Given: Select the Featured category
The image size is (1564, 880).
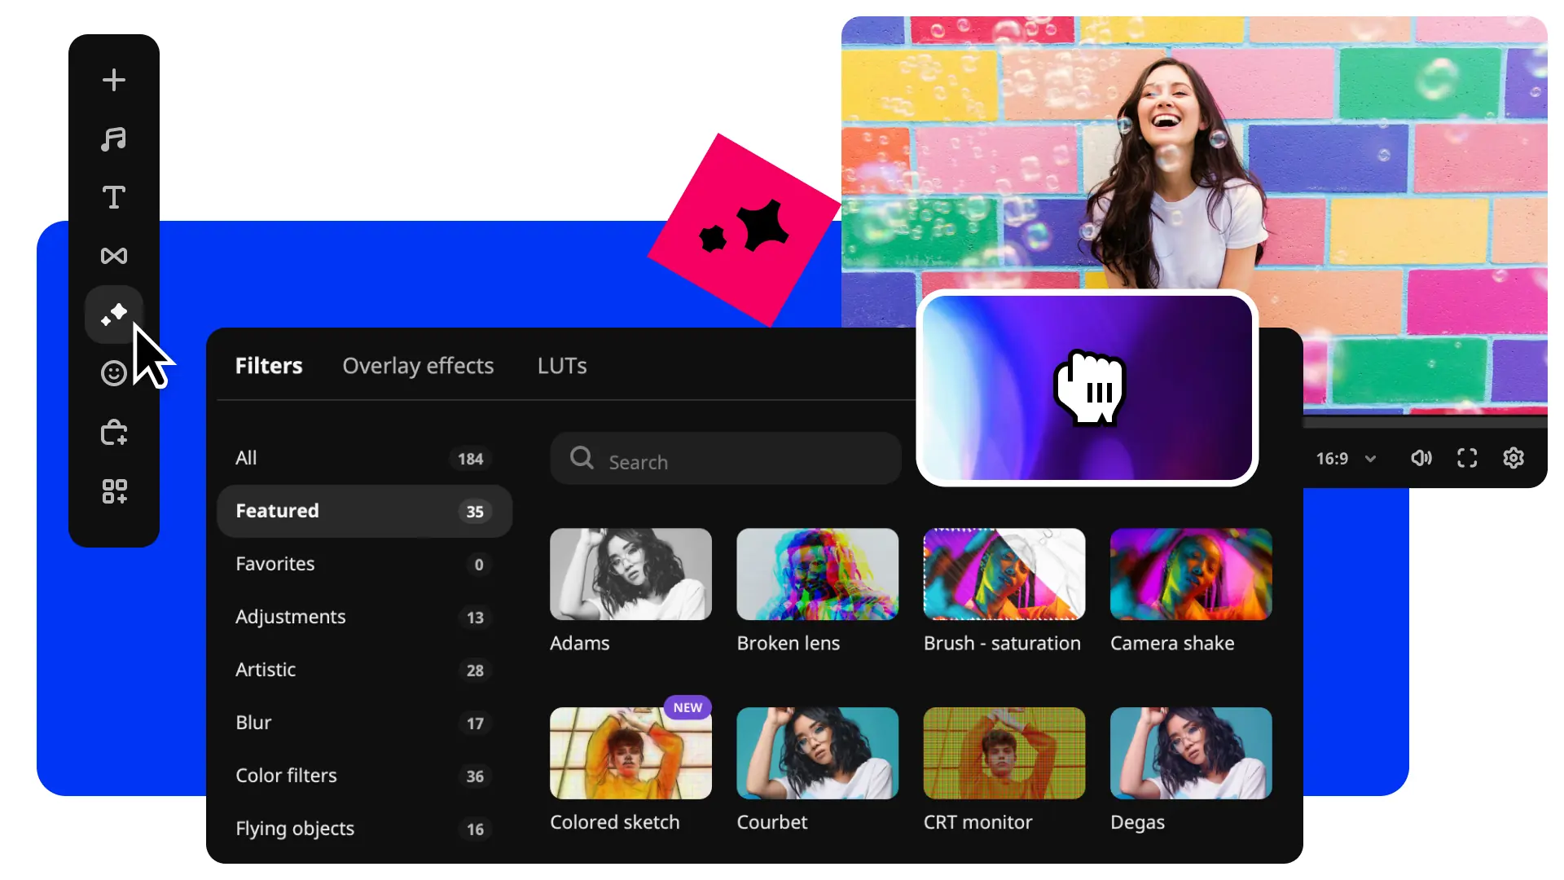Looking at the screenshot, I should click(364, 511).
